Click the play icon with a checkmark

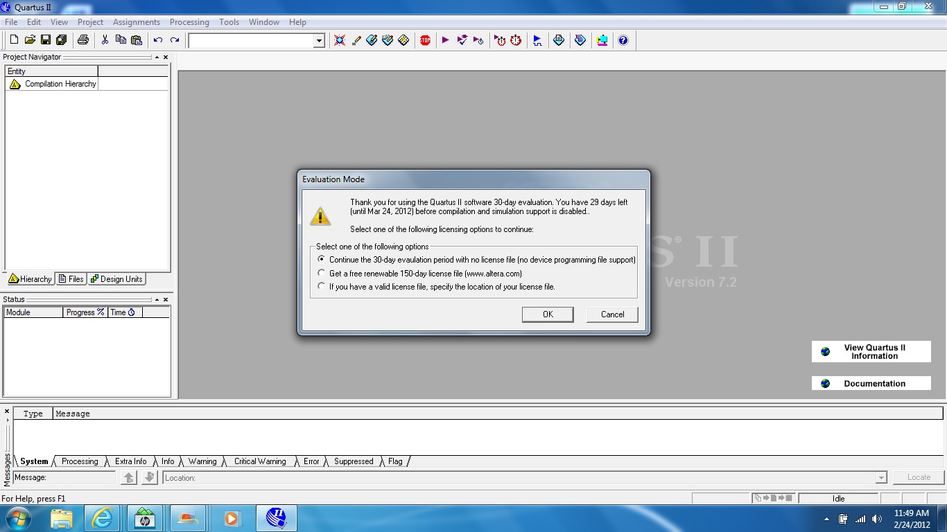(462, 40)
